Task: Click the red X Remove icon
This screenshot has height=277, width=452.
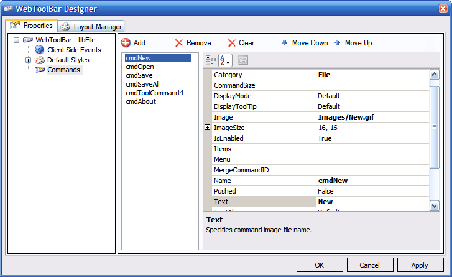Action: point(178,43)
